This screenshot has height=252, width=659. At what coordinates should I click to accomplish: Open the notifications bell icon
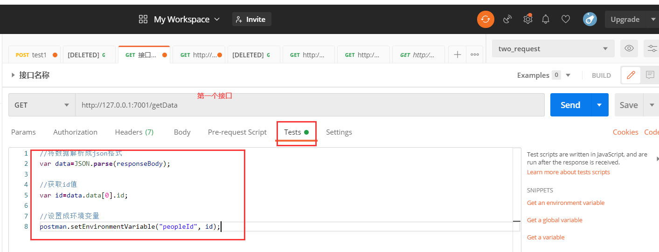[546, 19]
